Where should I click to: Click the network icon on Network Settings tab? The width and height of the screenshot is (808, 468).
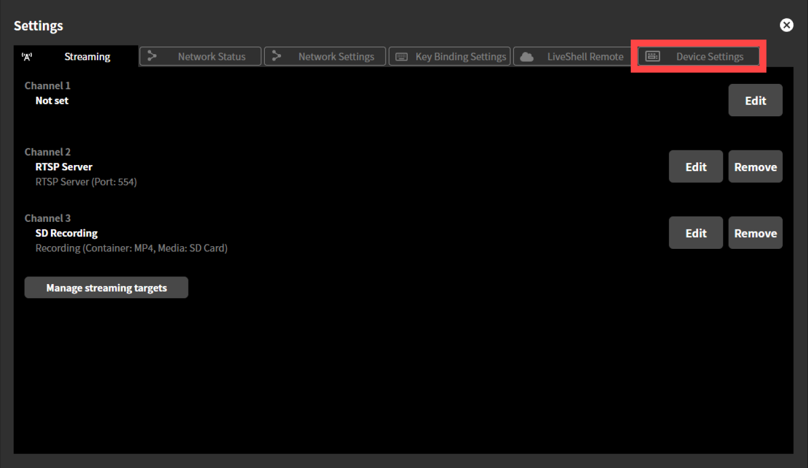point(277,56)
